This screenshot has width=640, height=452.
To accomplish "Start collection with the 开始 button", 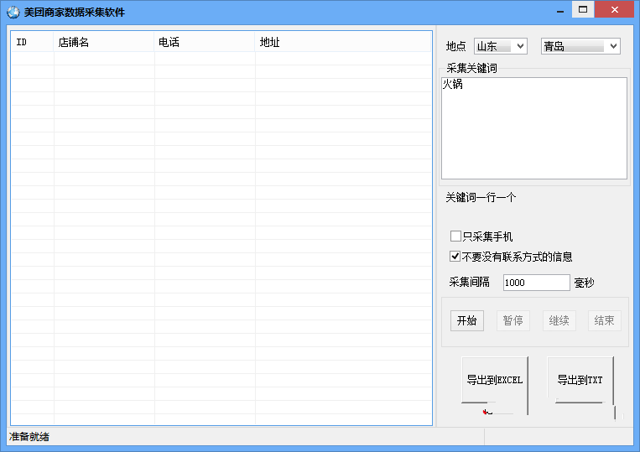I will click(x=467, y=320).
